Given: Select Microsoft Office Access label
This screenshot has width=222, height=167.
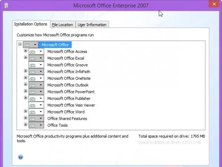Looking at the screenshot, I should pos(67,51).
